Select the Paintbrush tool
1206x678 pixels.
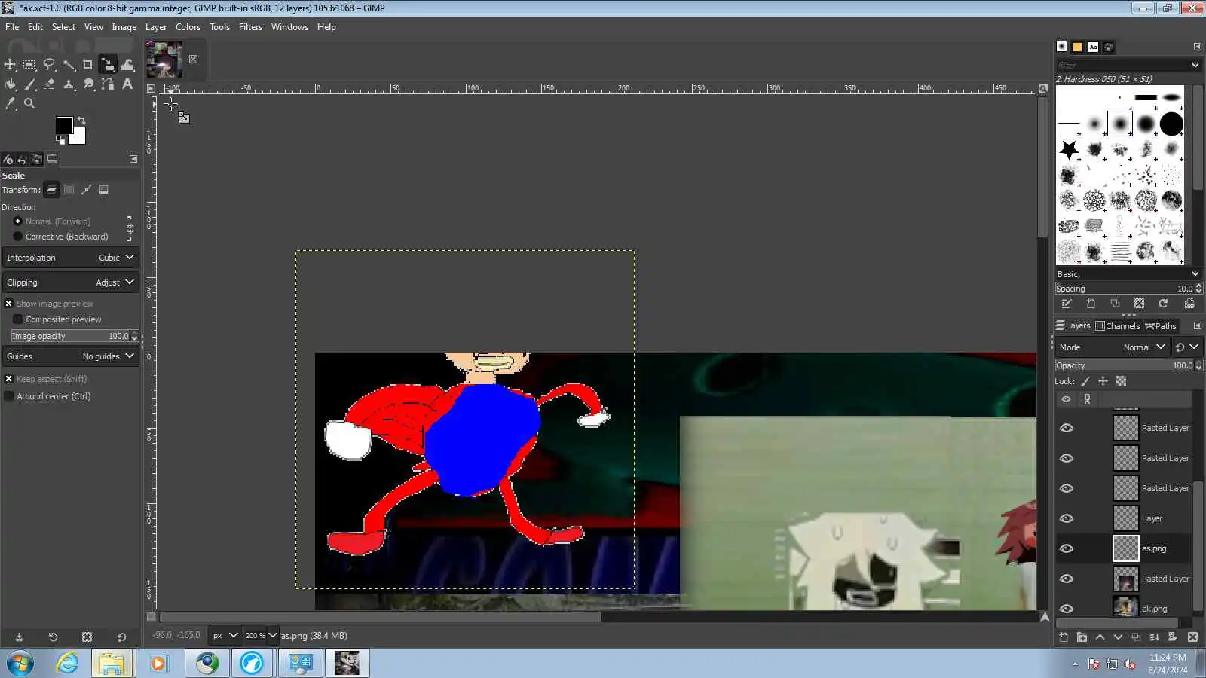[x=29, y=84]
